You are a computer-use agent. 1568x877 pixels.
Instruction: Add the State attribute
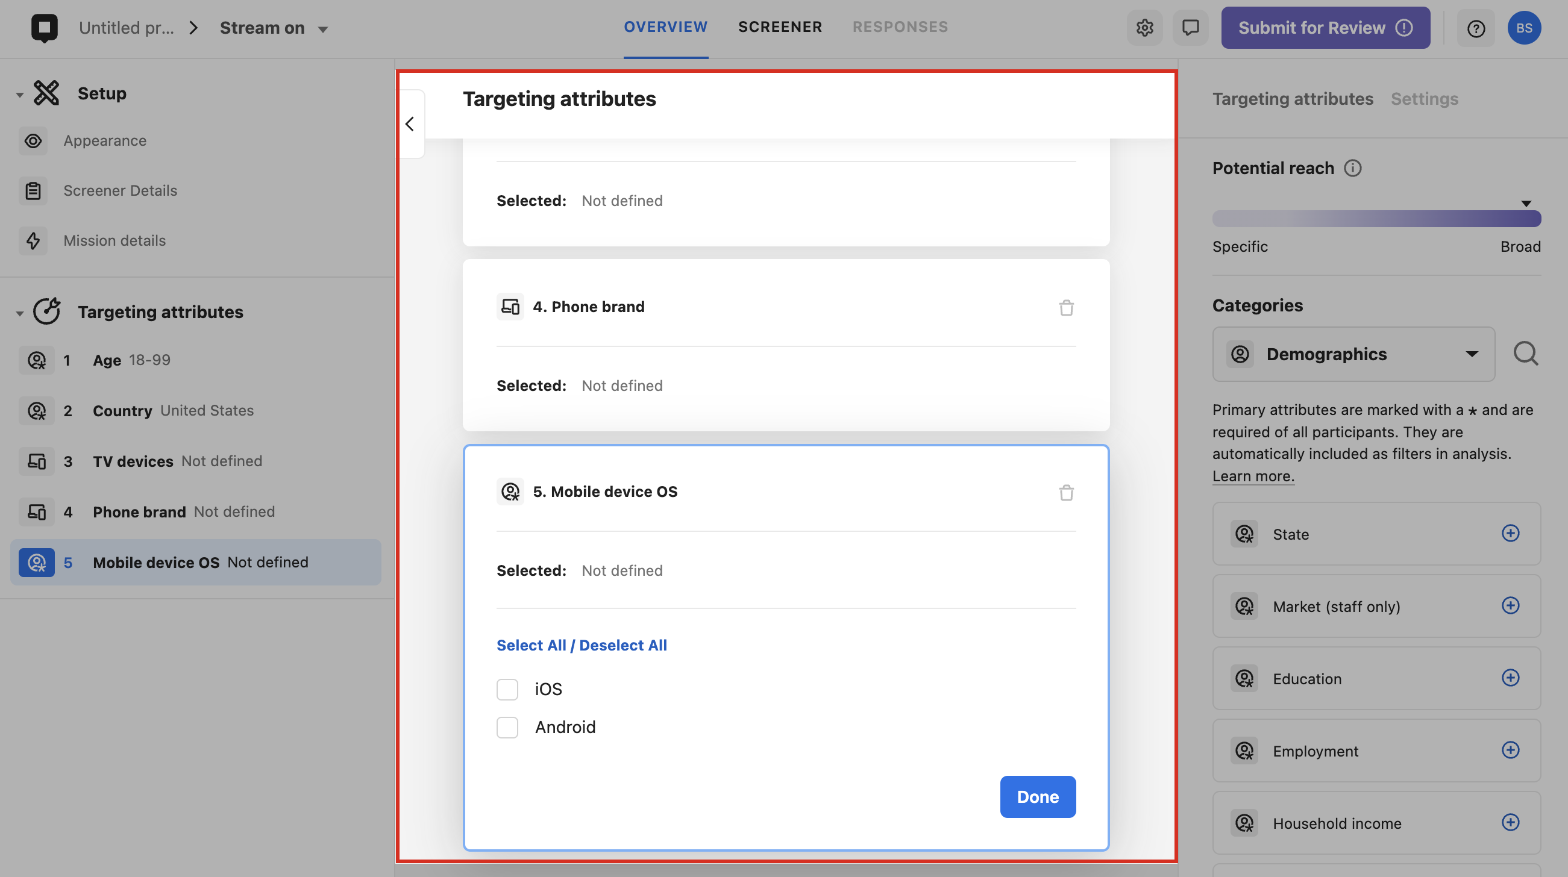(1510, 533)
